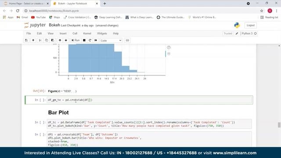Open the command palette keyboard icon

pos(127,40)
